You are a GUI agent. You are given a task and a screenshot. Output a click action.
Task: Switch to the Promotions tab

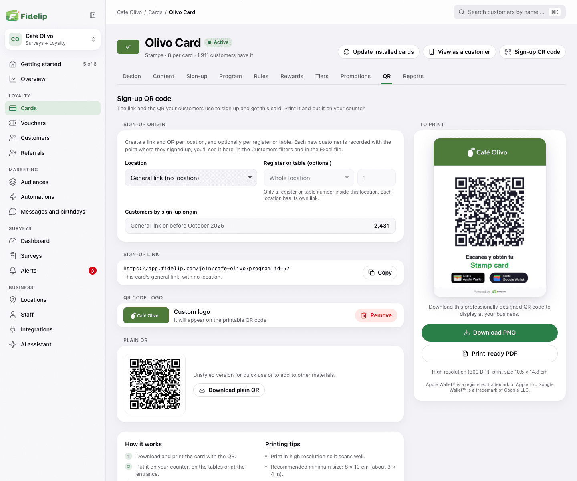(x=355, y=76)
